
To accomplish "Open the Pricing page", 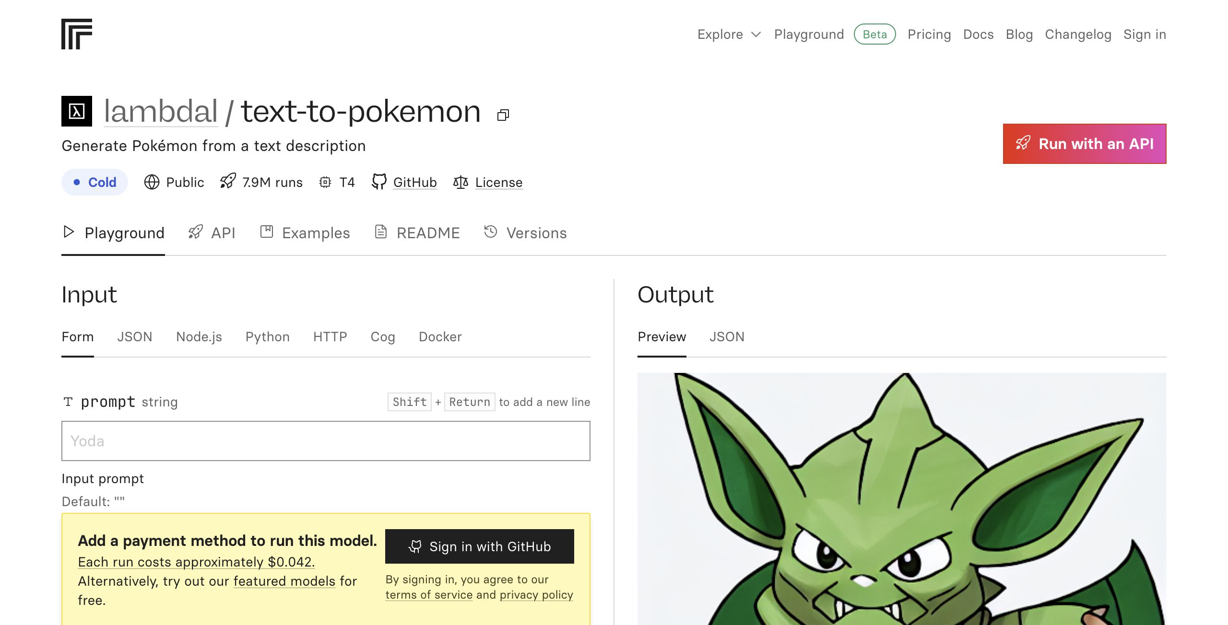I will [929, 35].
